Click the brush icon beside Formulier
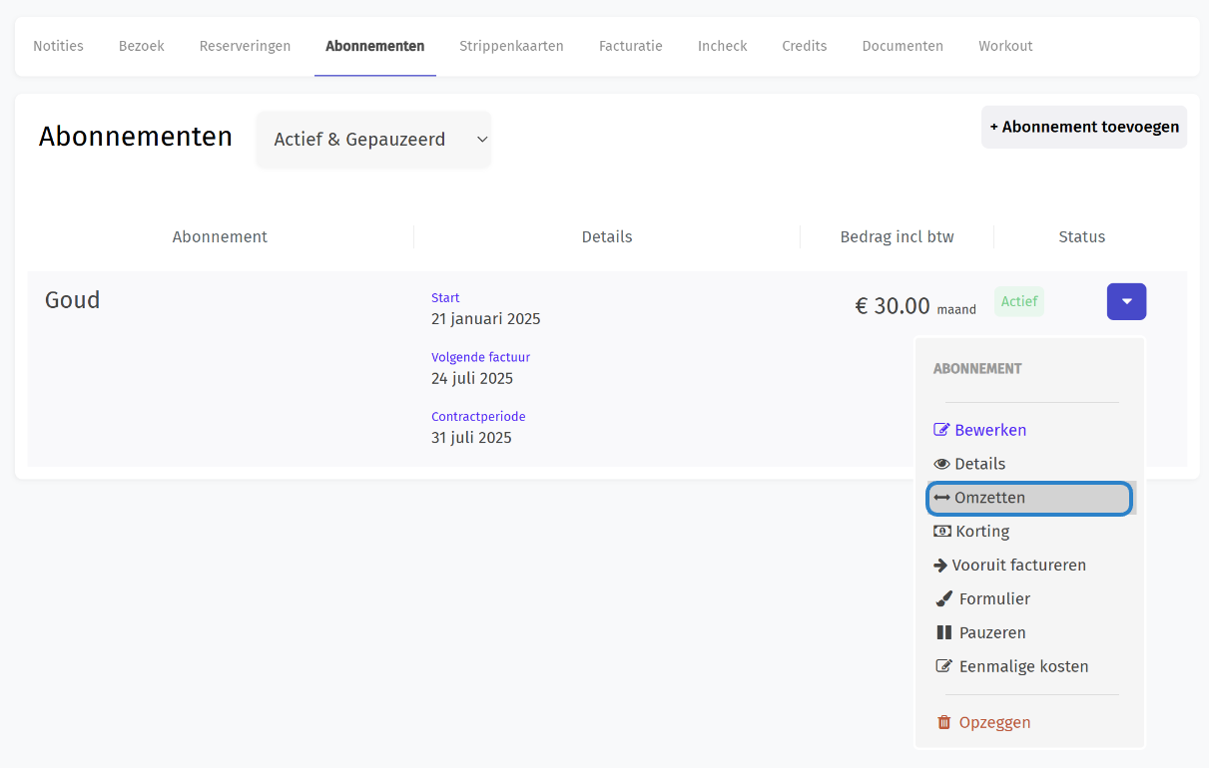Viewport: 1209px width, 768px height. click(x=943, y=599)
